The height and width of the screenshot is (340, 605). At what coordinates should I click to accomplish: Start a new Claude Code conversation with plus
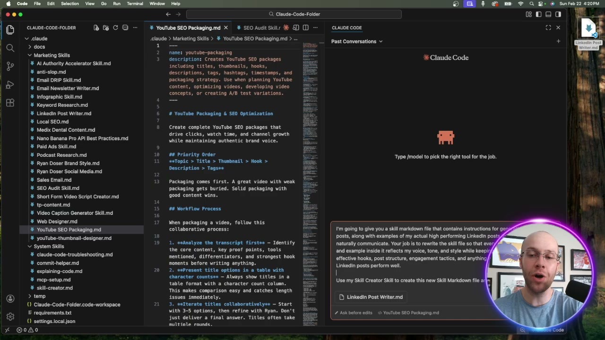tap(558, 42)
